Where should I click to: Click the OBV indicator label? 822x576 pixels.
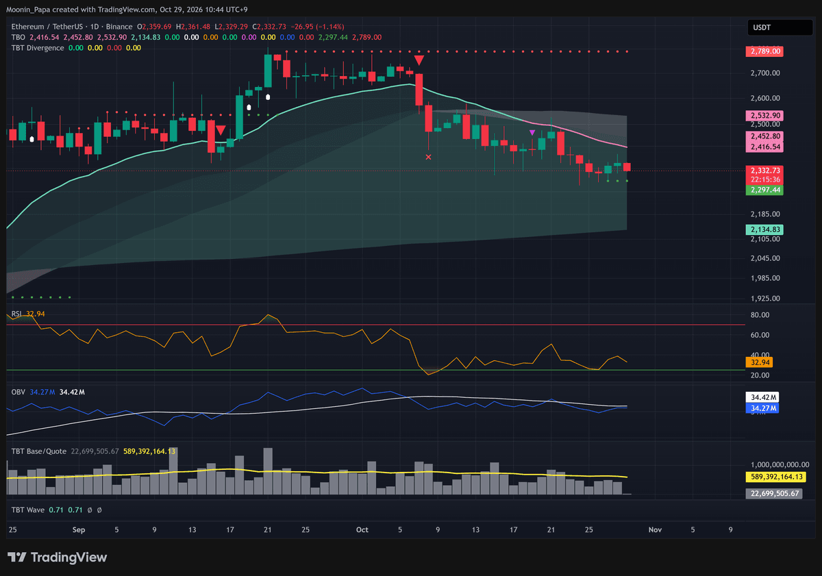pos(18,392)
